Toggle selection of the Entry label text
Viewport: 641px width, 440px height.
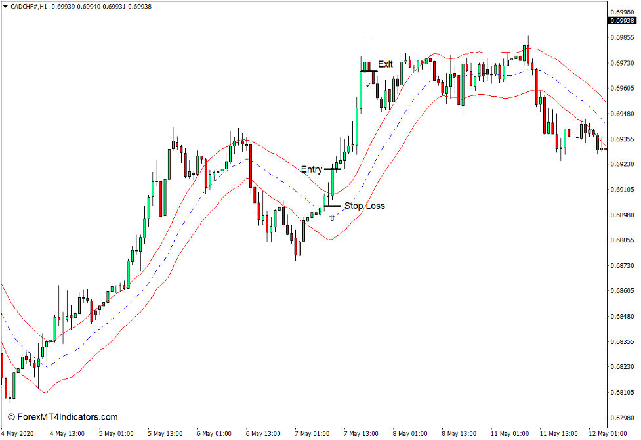tap(312, 169)
